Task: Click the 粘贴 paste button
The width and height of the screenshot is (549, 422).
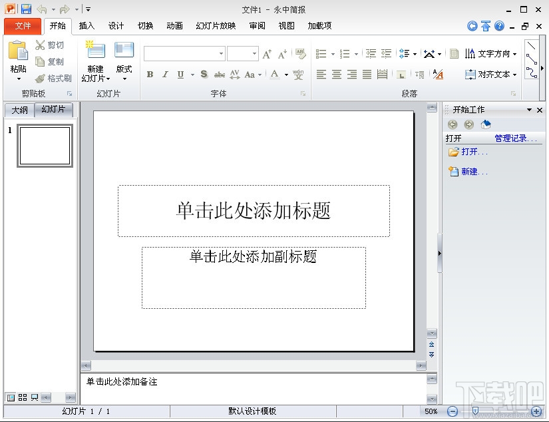Action: point(18,60)
